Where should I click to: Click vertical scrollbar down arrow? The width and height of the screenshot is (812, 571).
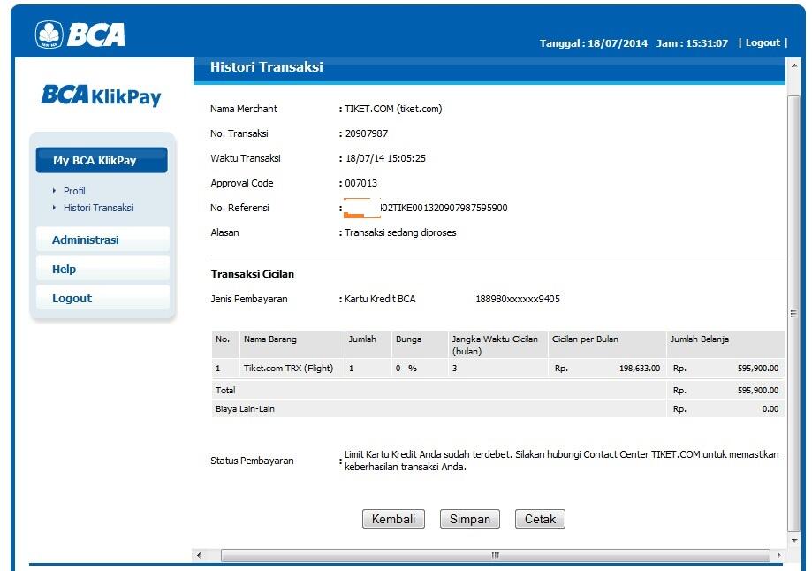[793, 540]
